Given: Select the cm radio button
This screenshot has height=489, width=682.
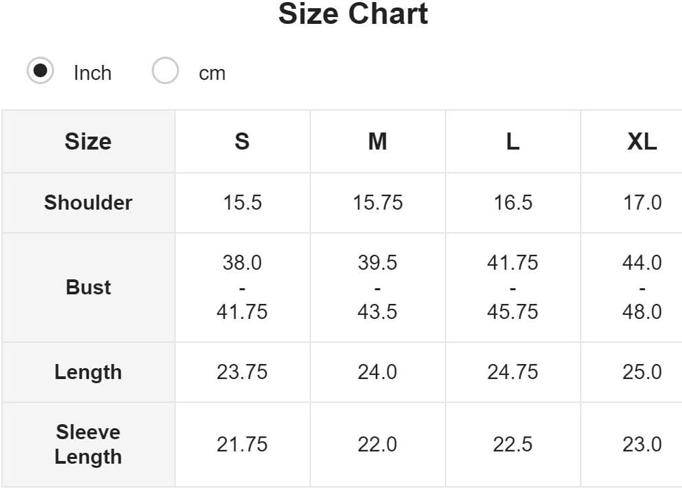Looking at the screenshot, I should coord(165,70).
